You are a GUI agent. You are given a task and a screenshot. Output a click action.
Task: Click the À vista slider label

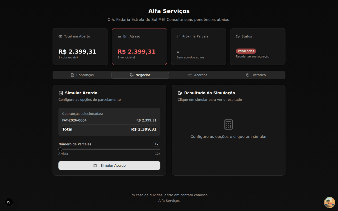pyautogui.click(x=63, y=154)
